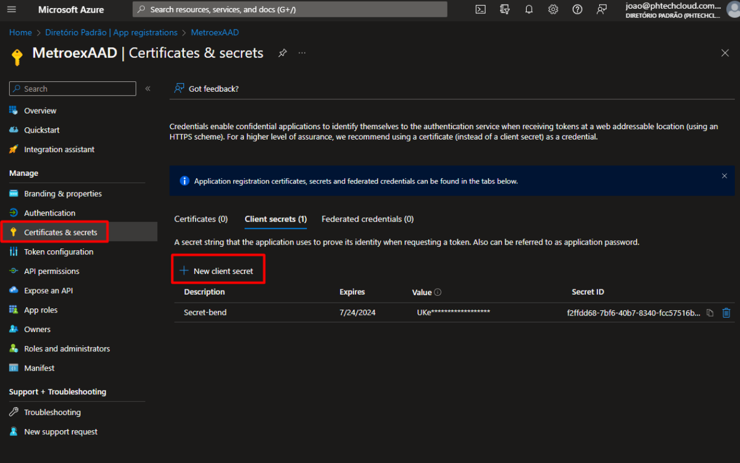Viewport: 740px width, 463px height.
Task: Click the top bar feedback icon
Action: click(x=602, y=9)
